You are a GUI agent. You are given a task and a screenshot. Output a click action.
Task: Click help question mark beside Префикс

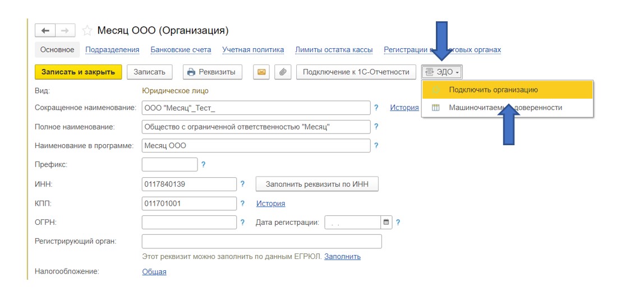tap(203, 165)
